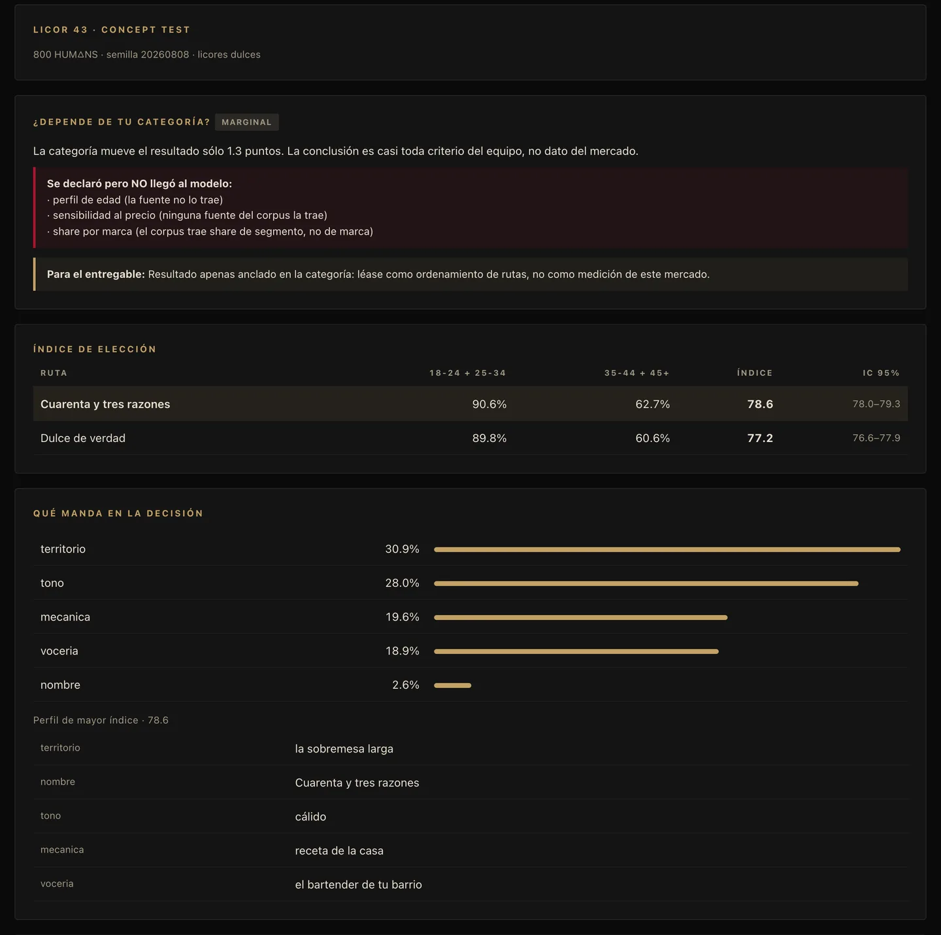Screen dimensions: 941x935
Task: Click the 77.2 index value
Action: [760, 438]
